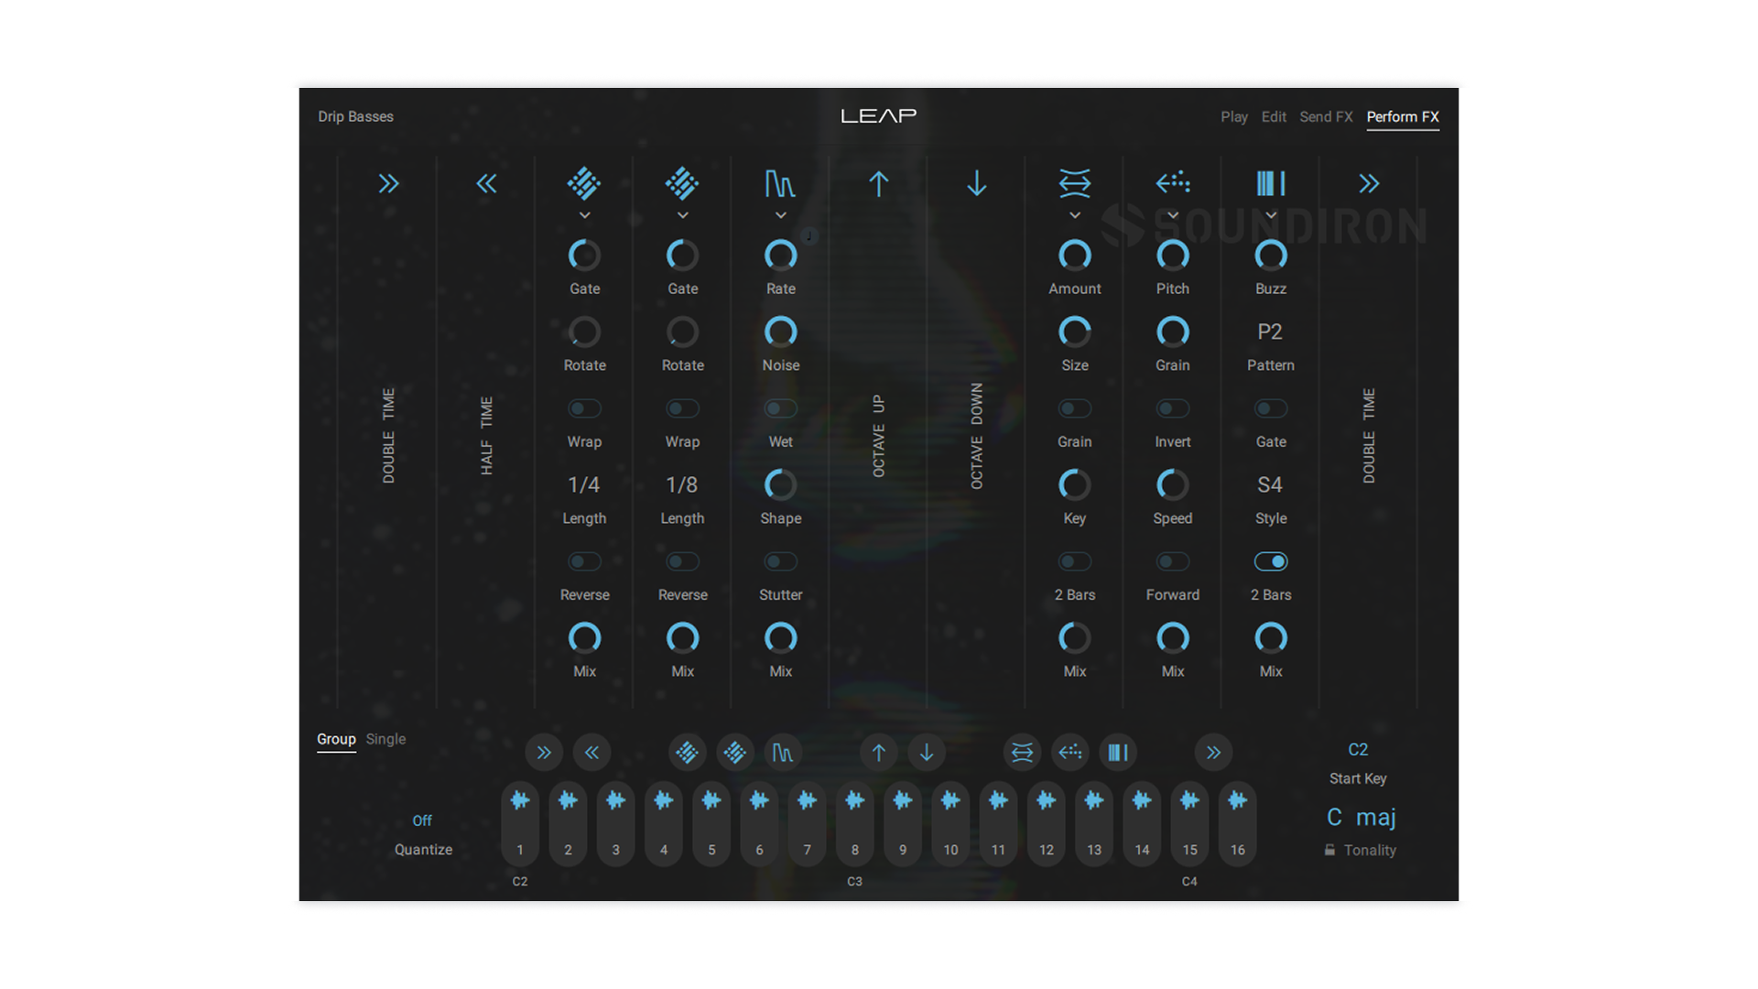Image resolution: width=1758 pixels, height=989 pixels.
Task: Trigger the bars effect button above key pad 13
Action: (1118, 753)
